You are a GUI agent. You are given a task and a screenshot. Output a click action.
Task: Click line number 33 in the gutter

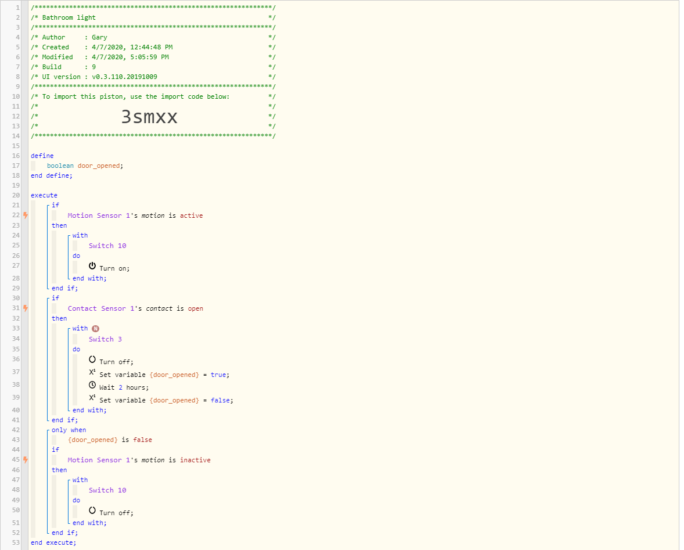[16, 328]
